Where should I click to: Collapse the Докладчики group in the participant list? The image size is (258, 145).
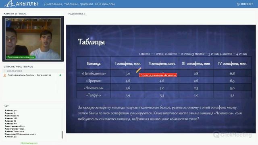click(x=5, y=71)
